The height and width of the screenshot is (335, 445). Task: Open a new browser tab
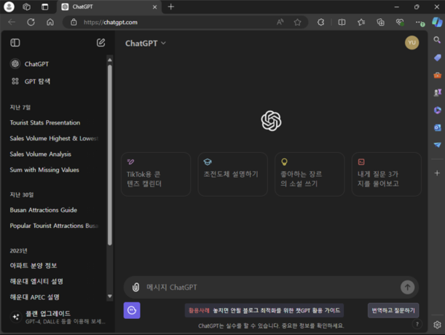click(171, 7)
